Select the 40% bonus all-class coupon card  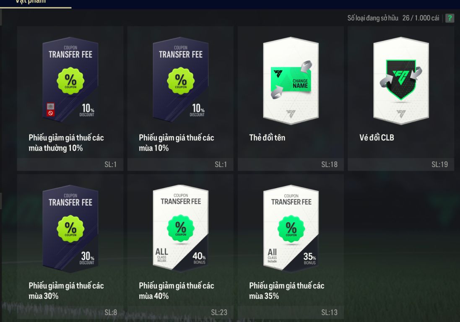tap(181, 229)
